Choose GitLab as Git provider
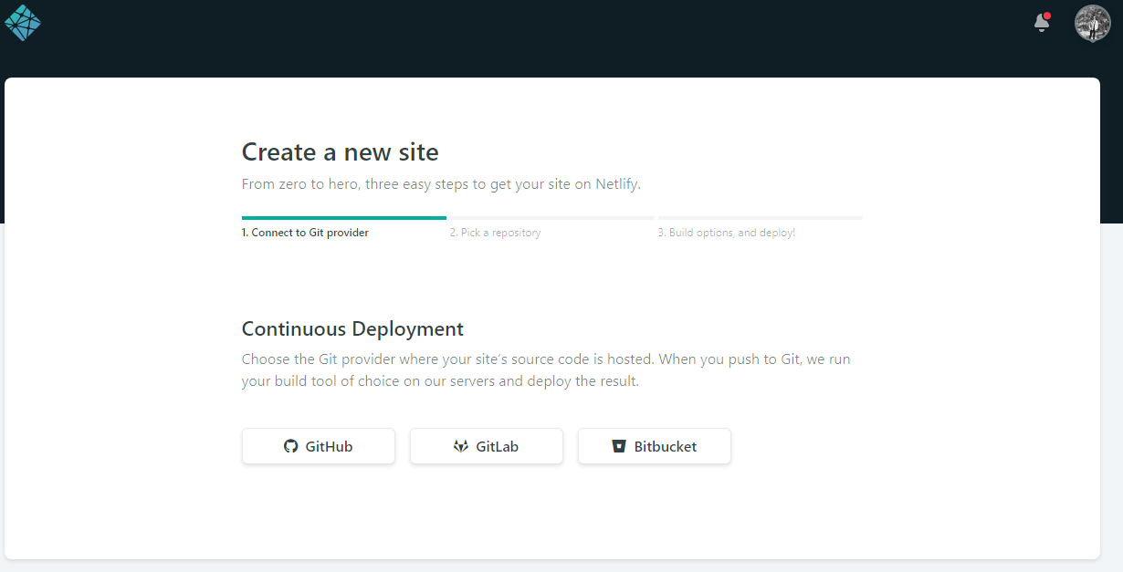This screenshot has height=572, width=1123. (x=487, y=446)
